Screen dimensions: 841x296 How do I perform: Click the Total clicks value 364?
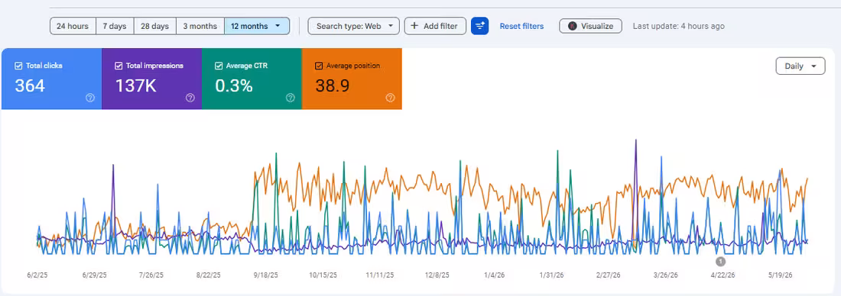[x=30, y=85]
